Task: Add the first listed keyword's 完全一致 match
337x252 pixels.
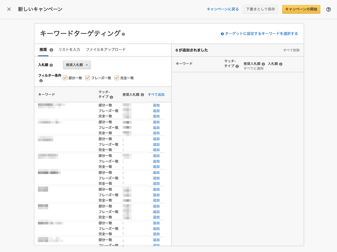Action: click(156, 116)
